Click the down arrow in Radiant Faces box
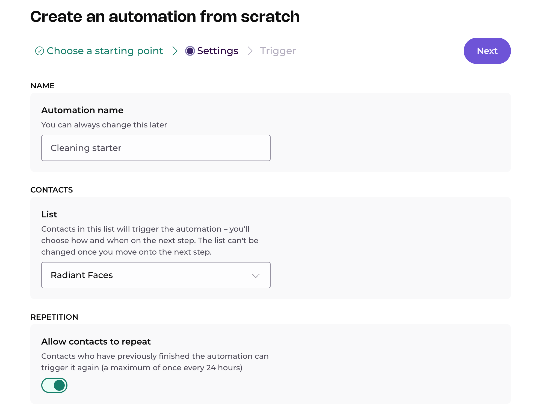Image resolution: width=550 pixels, height=414 pixels. 256,275
